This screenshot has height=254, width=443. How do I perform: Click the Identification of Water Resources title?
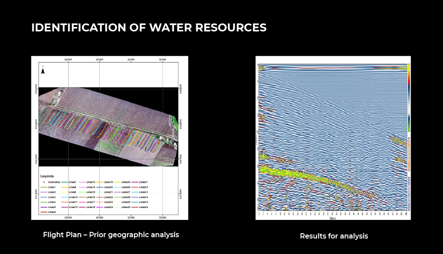(x=149, y=28)
